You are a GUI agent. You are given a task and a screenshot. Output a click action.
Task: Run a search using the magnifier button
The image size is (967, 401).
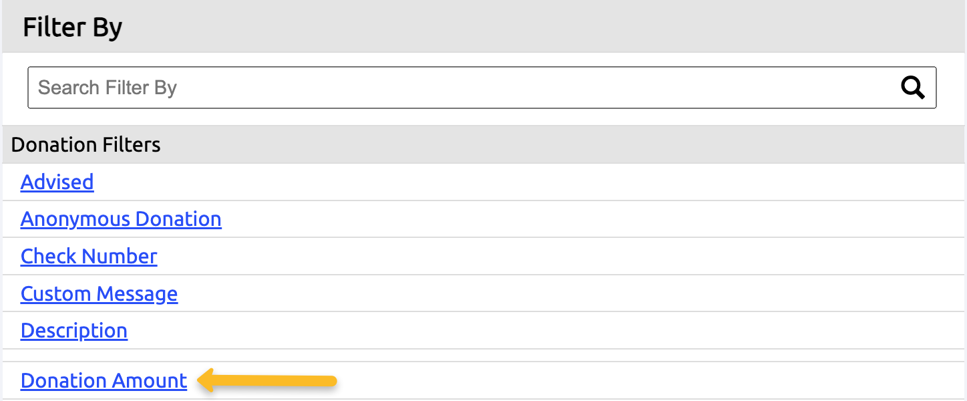913,87
